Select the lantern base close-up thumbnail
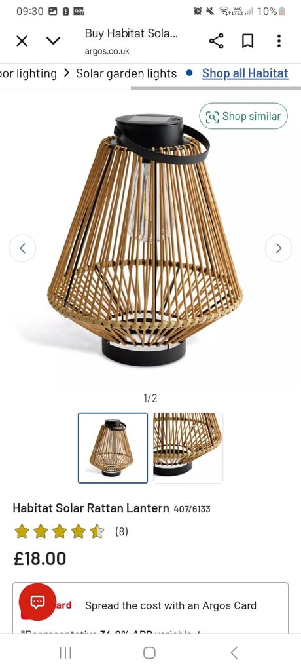This screenshot has width=301, height=671. pyautogui.click(x=188, y=448)
